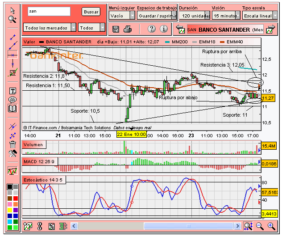Open the 'Escala lineal' scale type dropdown
This screenshot has height=236, width=282.
[x=260, y=16]
